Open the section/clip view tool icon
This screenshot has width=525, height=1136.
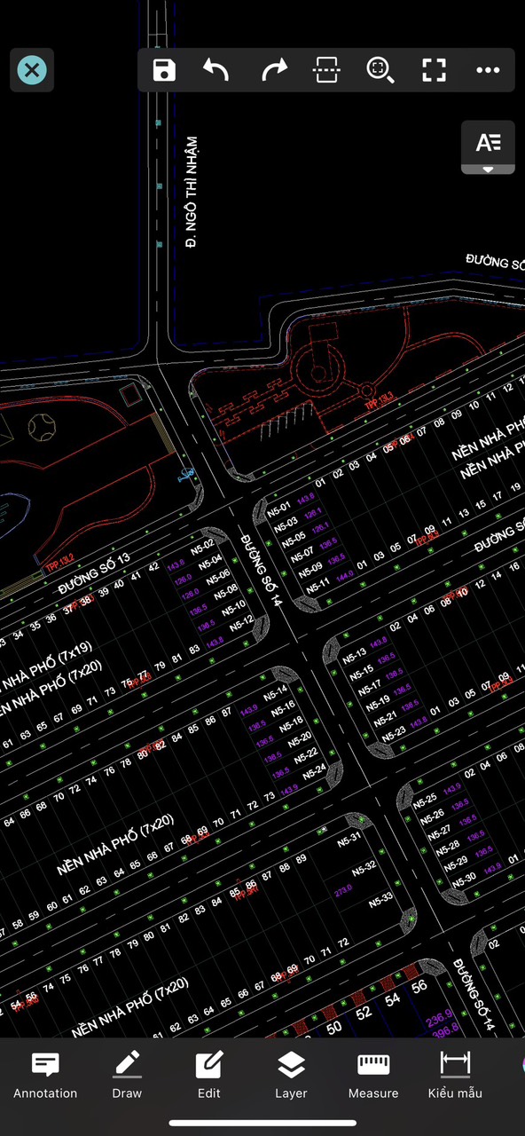(x=326, y=70)
